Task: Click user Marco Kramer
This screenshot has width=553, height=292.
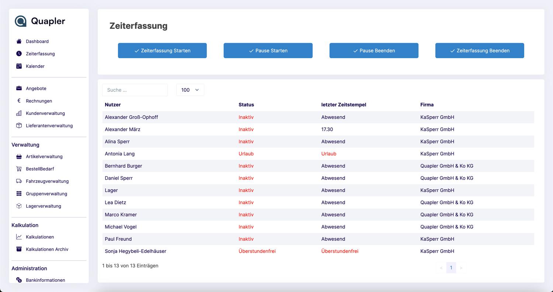Action: coord(121,214)
